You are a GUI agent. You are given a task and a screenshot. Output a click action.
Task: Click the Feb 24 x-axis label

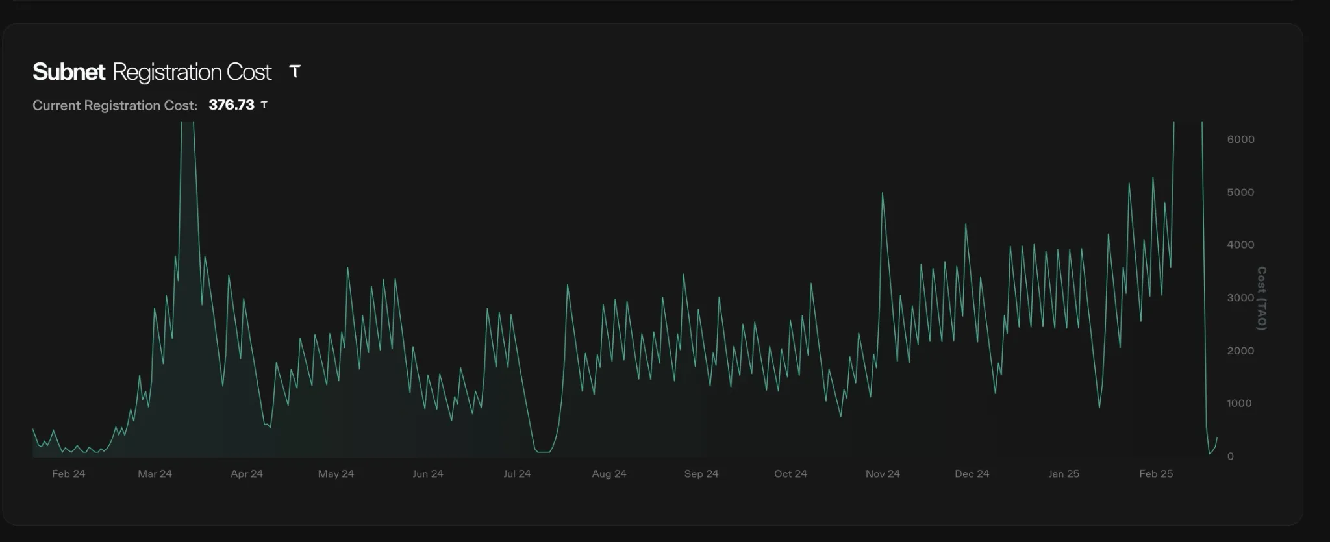tap(69, 474)
